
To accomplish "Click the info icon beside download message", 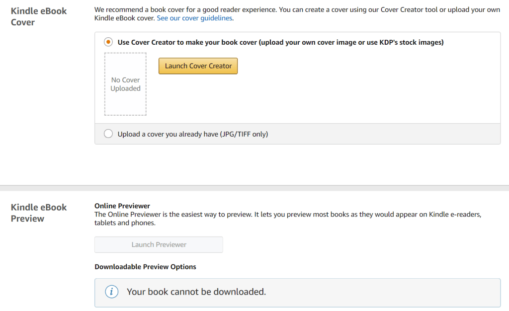I will coord(111,292).
